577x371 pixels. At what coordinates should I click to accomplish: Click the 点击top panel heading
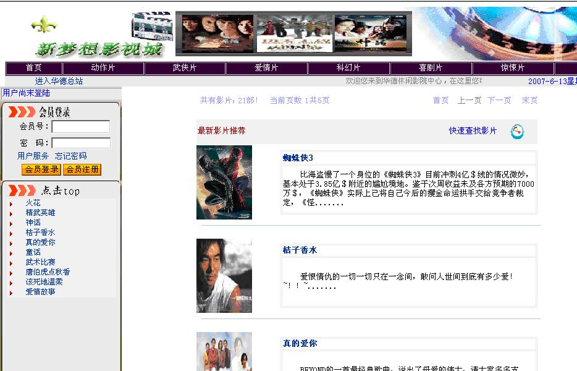61,190
